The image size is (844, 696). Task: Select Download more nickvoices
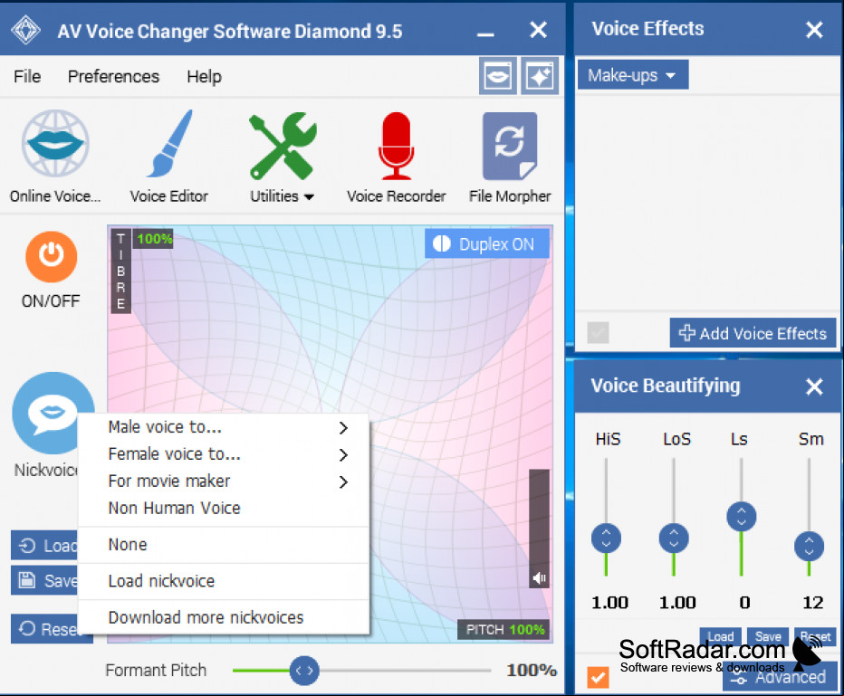224,617
